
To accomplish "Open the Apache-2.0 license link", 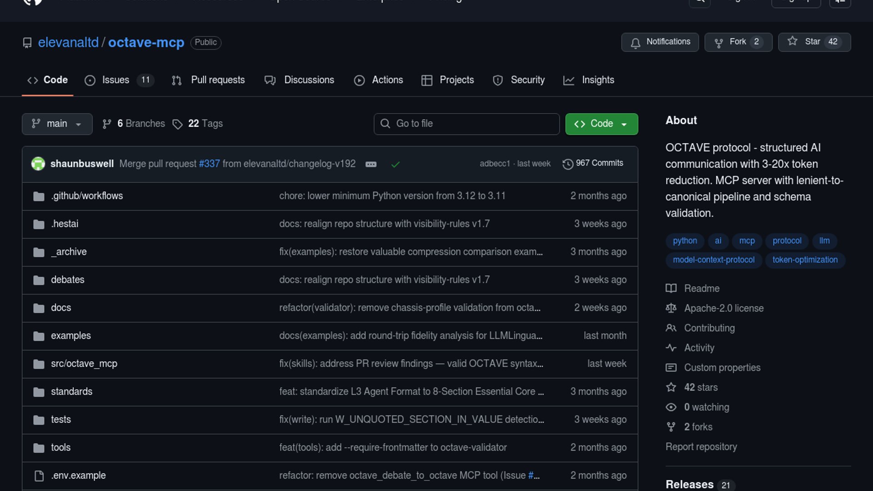I will [x=723, y=308].
